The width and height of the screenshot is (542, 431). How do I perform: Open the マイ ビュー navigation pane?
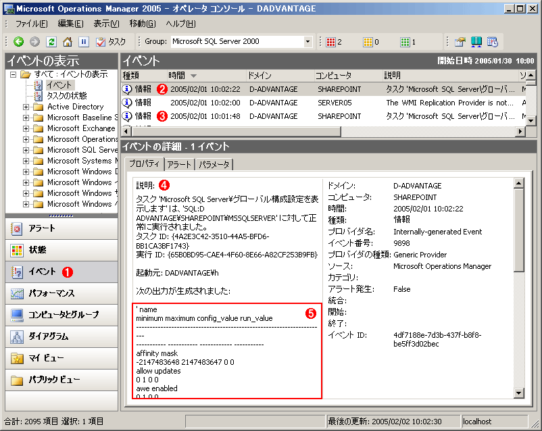pos(61,358)
